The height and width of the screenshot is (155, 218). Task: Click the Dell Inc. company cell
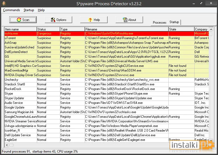pyautogui.click(x=202, y=135)
